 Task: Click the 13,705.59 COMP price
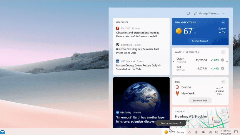(x=201, y=60)
